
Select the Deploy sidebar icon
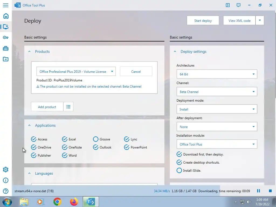pos(6,27)
